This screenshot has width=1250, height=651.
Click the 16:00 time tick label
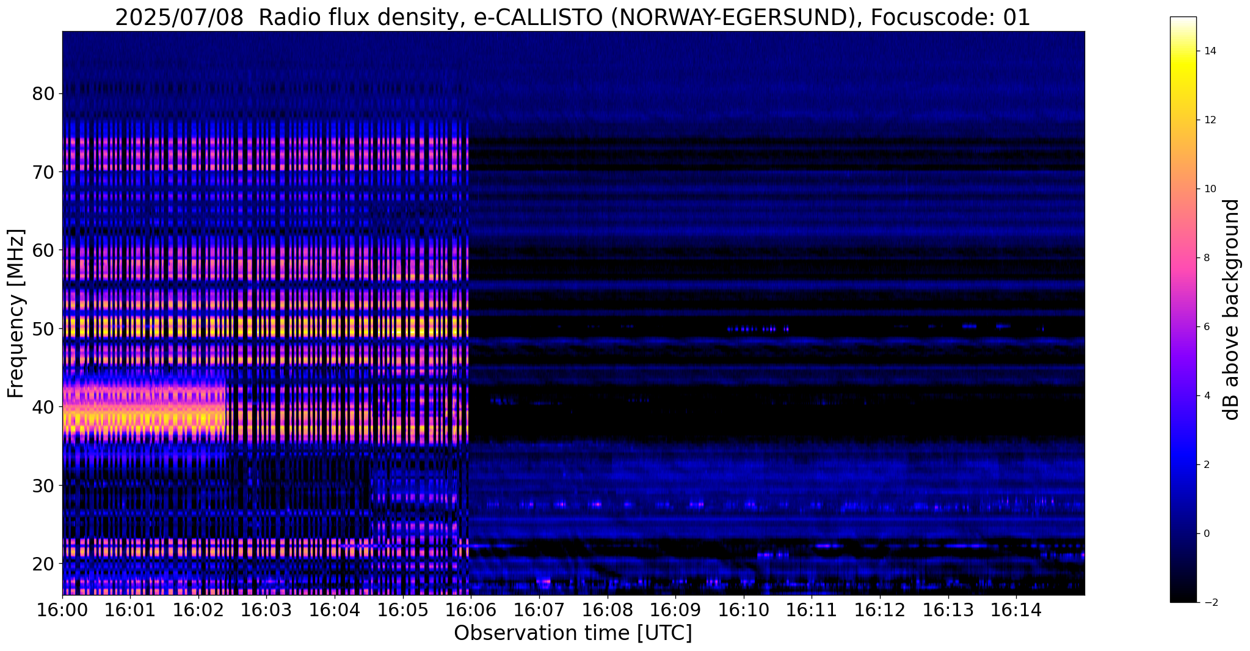[x=62, y=610]
